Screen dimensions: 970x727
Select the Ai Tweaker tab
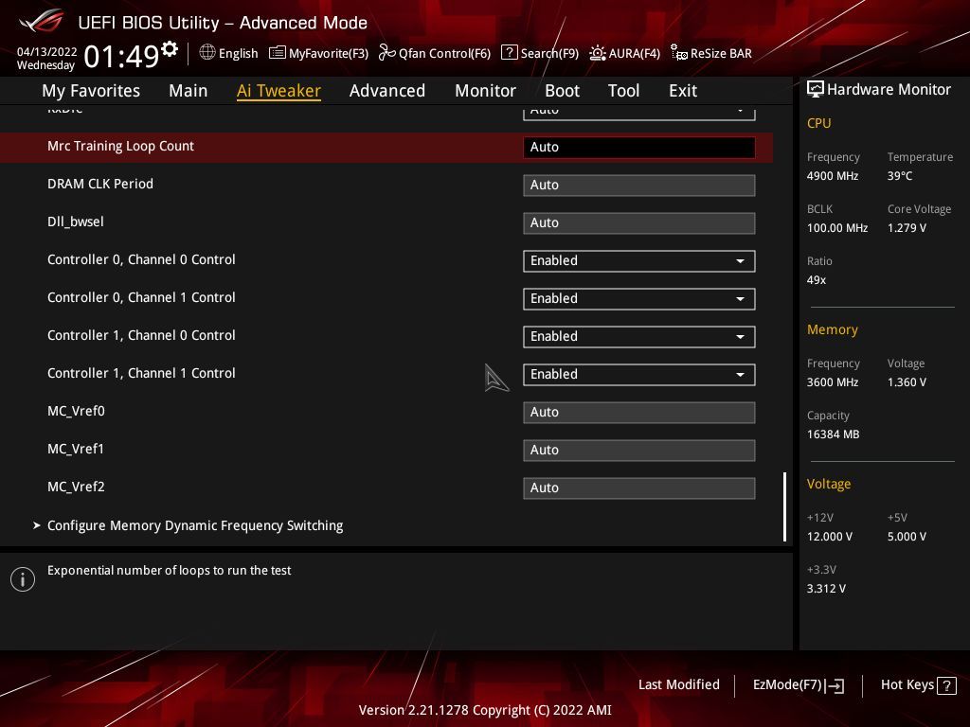[x=278, y=91]
